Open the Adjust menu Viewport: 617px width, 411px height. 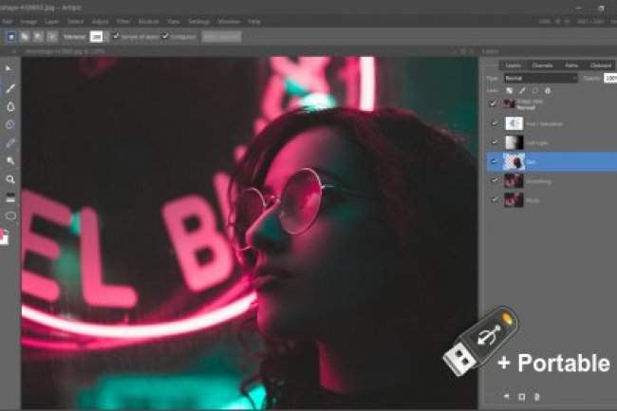point(100,22)
